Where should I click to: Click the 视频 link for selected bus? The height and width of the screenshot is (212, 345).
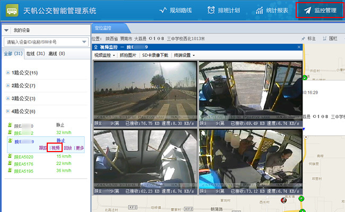[x=56, y=148]
